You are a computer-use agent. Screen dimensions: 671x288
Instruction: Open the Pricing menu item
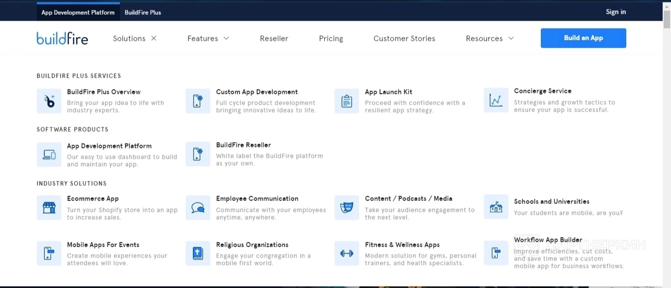(331, 38)
